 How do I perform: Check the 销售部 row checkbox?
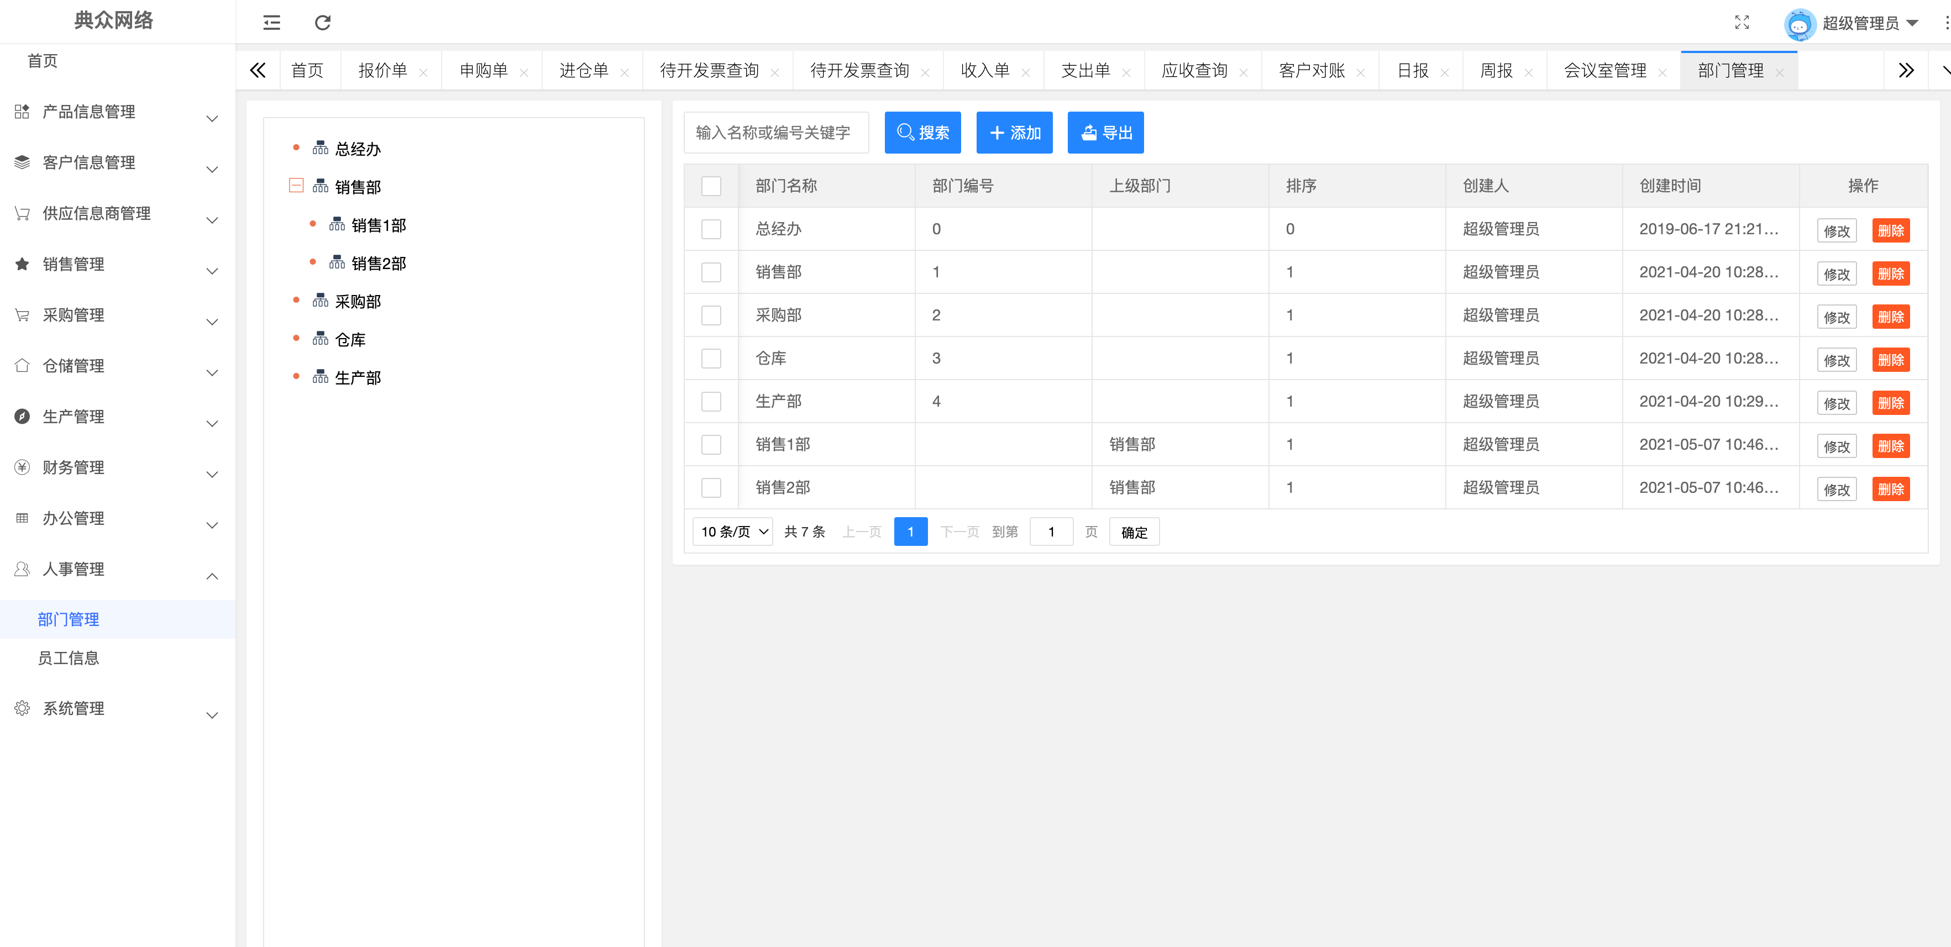coord(711,272)
